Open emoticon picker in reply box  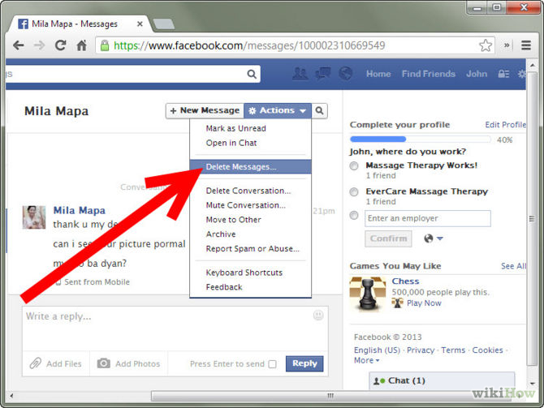[x=318, y=315]
